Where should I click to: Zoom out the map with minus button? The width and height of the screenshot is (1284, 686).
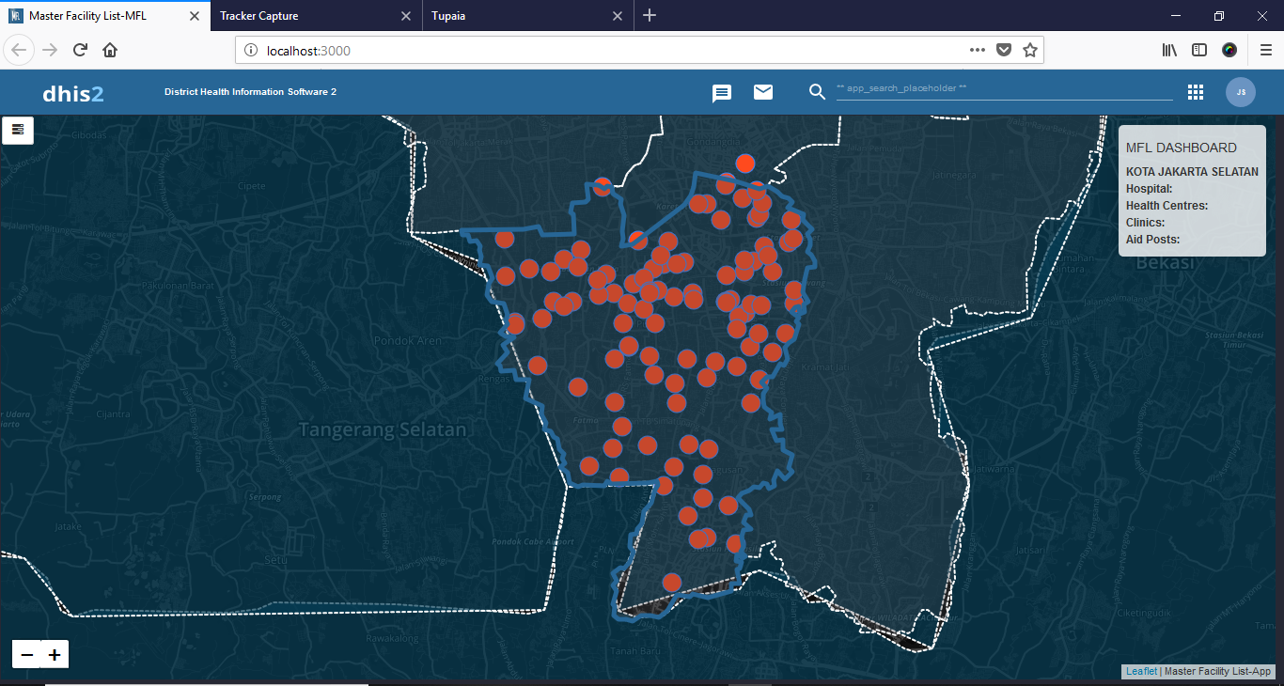click(26, 654)
